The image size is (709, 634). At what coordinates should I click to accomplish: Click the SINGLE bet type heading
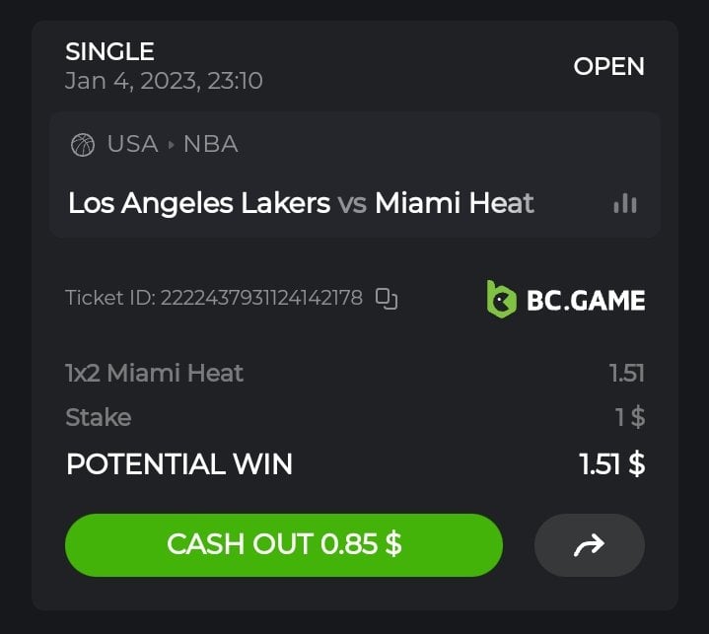click(109, 51)
